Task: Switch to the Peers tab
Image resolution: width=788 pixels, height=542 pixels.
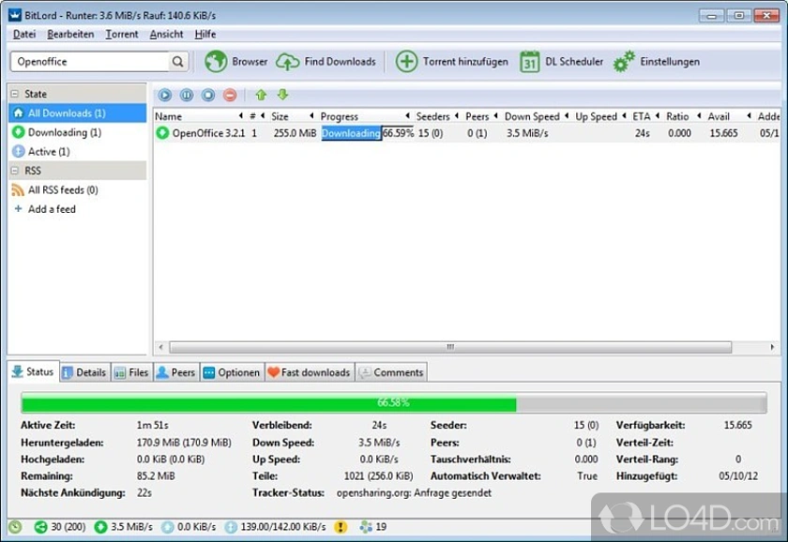Action: click(x=176, y=372)
